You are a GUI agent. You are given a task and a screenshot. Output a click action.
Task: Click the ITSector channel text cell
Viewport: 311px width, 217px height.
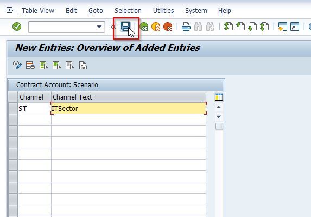(x=129, y=108)
